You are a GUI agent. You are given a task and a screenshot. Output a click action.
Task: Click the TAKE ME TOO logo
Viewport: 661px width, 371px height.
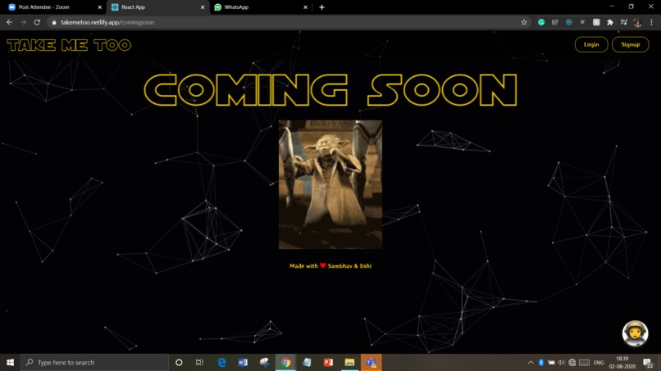tap(69, 45)
